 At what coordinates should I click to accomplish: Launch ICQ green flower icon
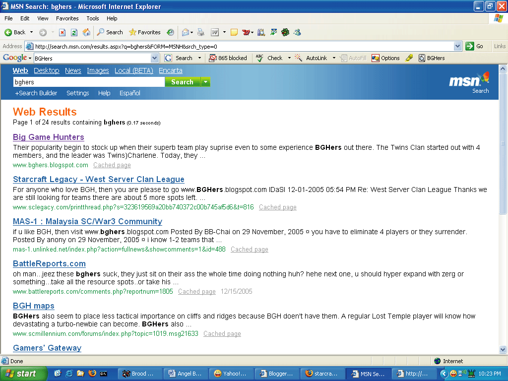click(285, 32)
